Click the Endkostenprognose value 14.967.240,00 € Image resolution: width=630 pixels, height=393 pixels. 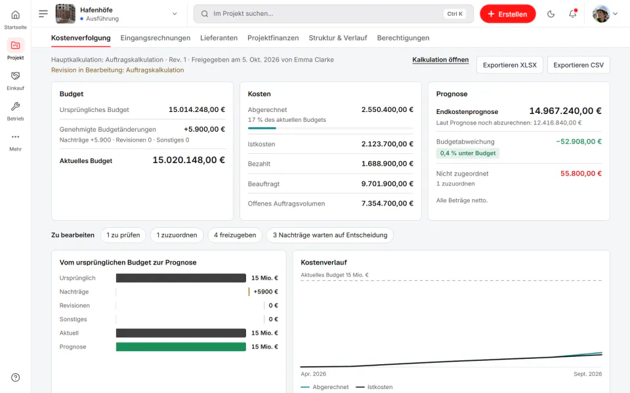click(565, 111)
